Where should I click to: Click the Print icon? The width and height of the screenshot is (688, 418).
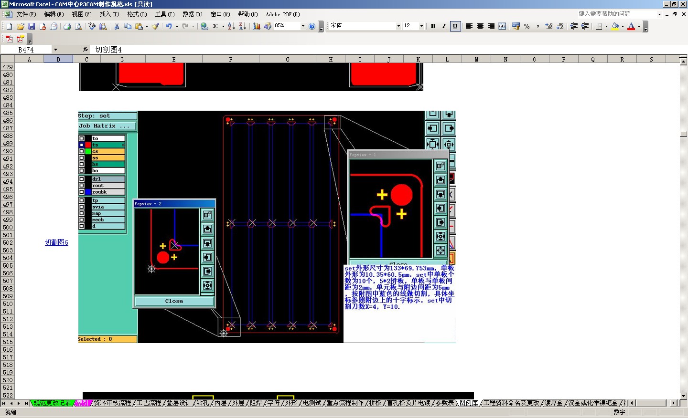pyautogui.click(x=67, y=26)
